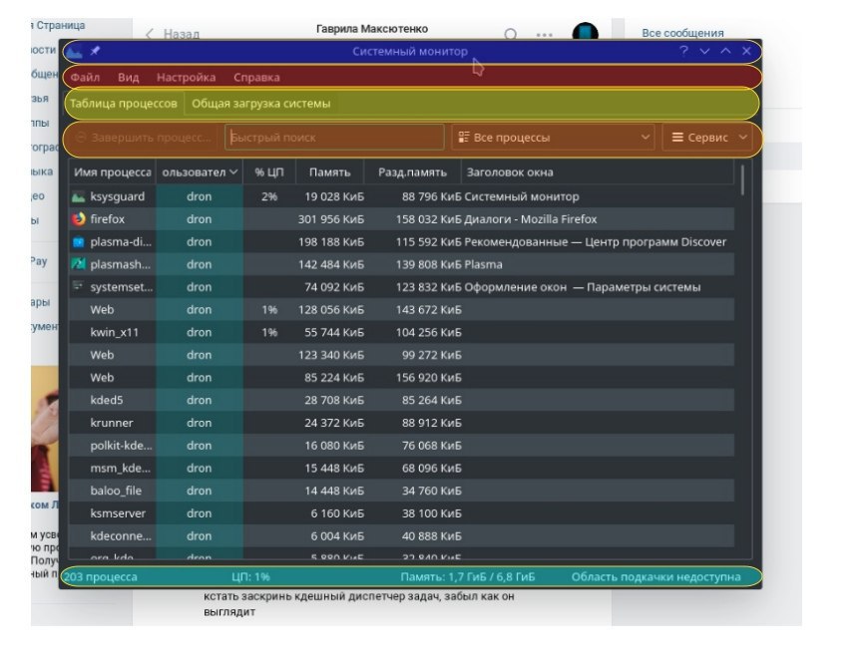Click the Завершить процесс button
Image resolution: width=867 pixels, height=668 pixels.
(x=144, y=138)
